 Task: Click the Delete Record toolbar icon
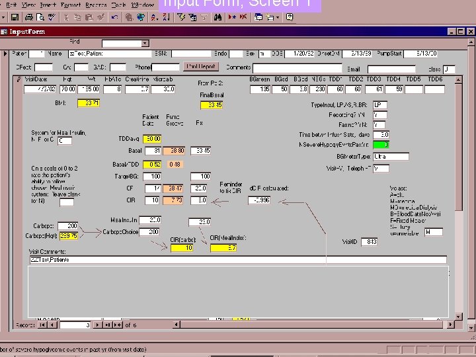point(243,17)
